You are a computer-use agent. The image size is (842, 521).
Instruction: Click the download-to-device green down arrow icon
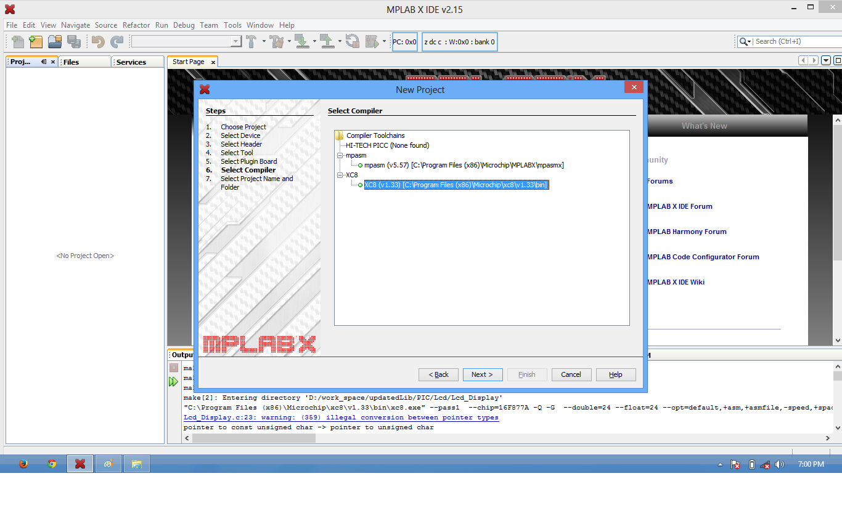click(302, 42)
